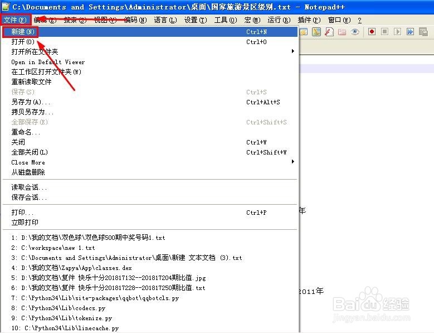Viewport: 434px width, 333px height.
Task: Choose 保存会话... entry
Action: [x=150, y=197]
